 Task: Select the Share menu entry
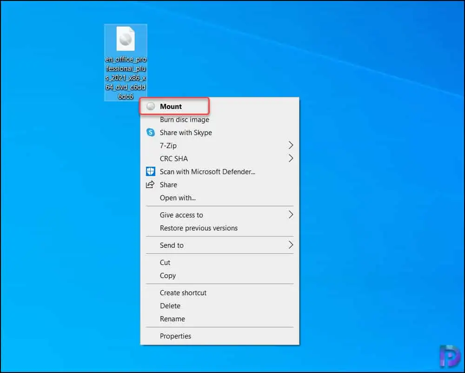pyautogui.click(x=219, y=185)
